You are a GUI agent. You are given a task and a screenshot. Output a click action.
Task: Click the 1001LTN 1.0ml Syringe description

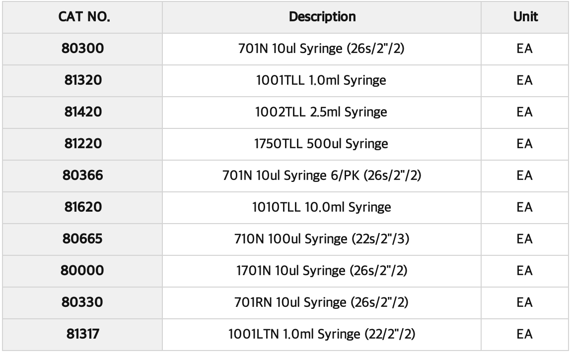(x=323, y=333)
